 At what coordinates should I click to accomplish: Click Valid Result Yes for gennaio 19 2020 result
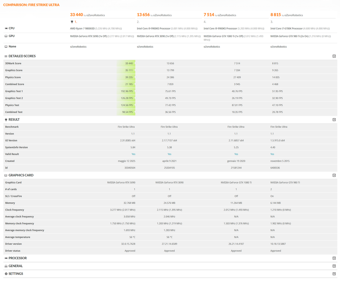click(x=236, y=154)
